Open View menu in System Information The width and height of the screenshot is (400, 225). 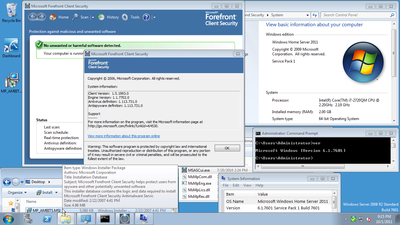click(x=247, y=185)
